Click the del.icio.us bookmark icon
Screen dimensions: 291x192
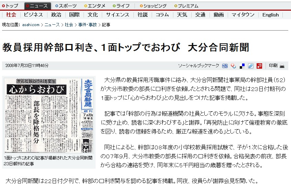[242, 66]
